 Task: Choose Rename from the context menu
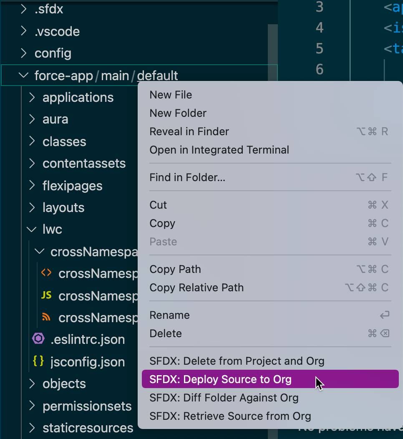pyautogui.click(x=169, y=315)
